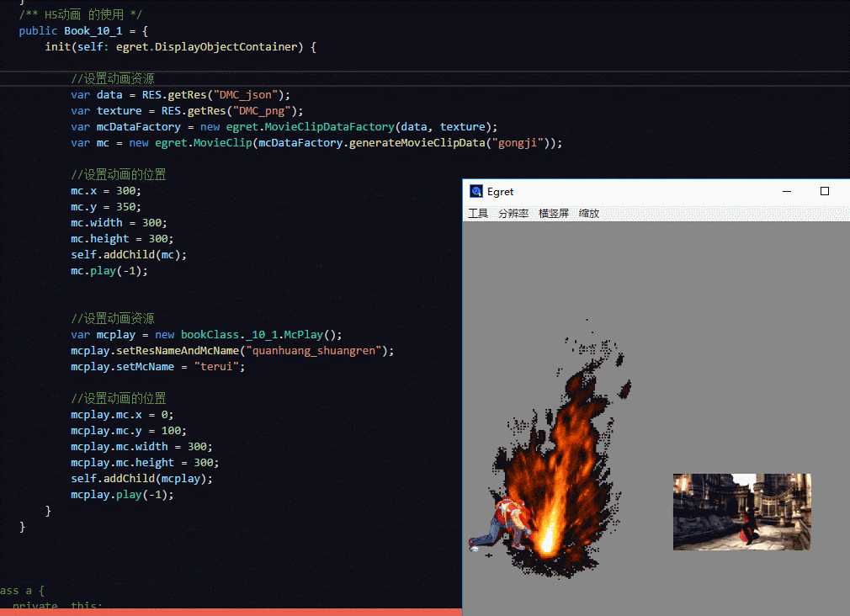The image size is (850, 616).
Task: Click the var texture = RES.getRes line
Action: pyautogui.click(x=187, y=110)
